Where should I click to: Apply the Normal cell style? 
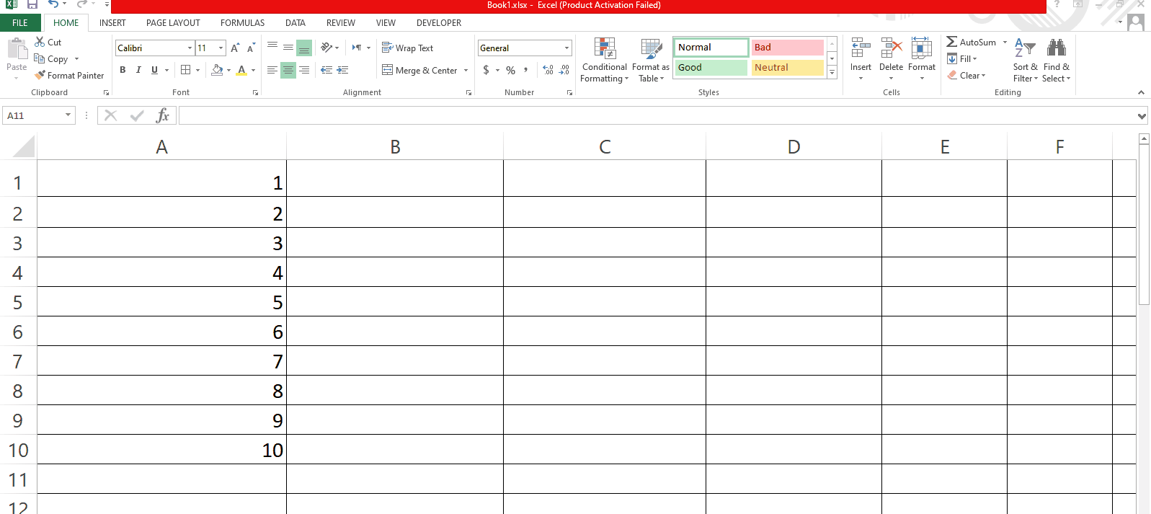711,48
